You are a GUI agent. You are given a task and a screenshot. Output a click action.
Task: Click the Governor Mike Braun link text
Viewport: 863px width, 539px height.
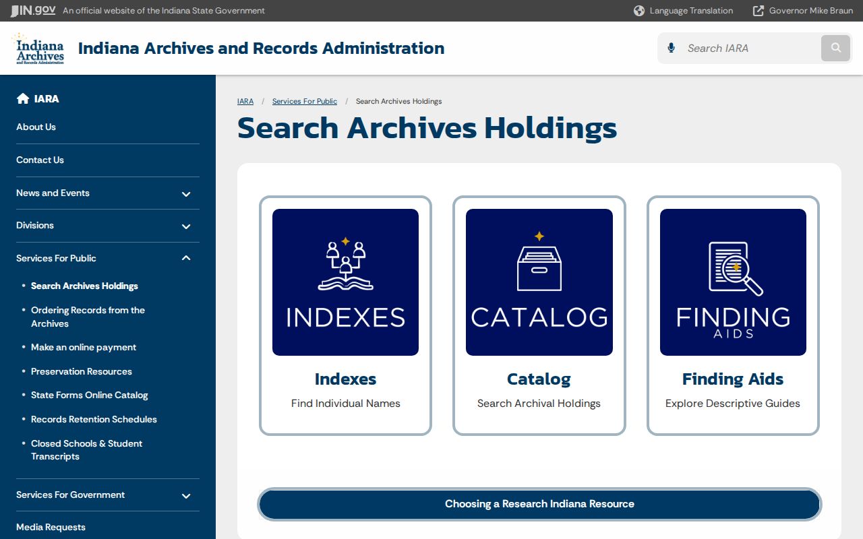(811, 11)
